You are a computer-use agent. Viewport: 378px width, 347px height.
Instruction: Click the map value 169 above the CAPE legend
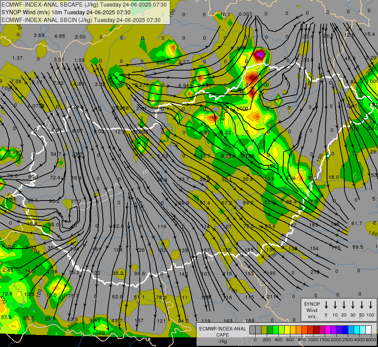[x=250, y=320]
